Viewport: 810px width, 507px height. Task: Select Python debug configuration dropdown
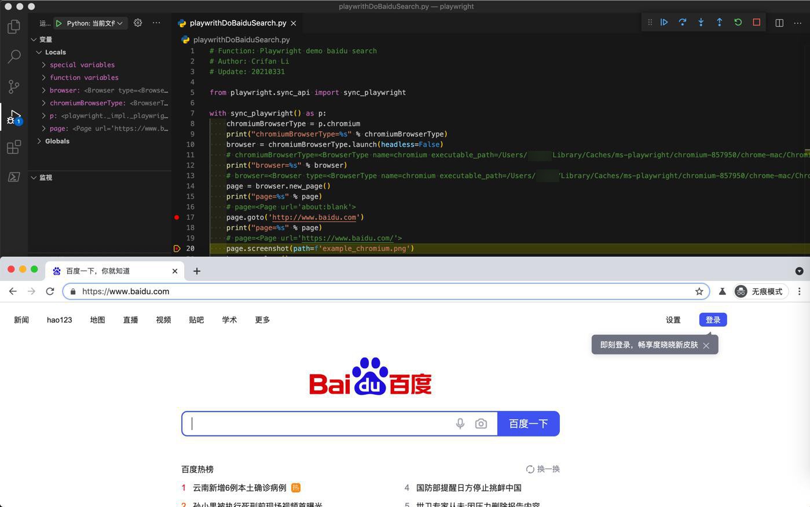tap(95, 23)
